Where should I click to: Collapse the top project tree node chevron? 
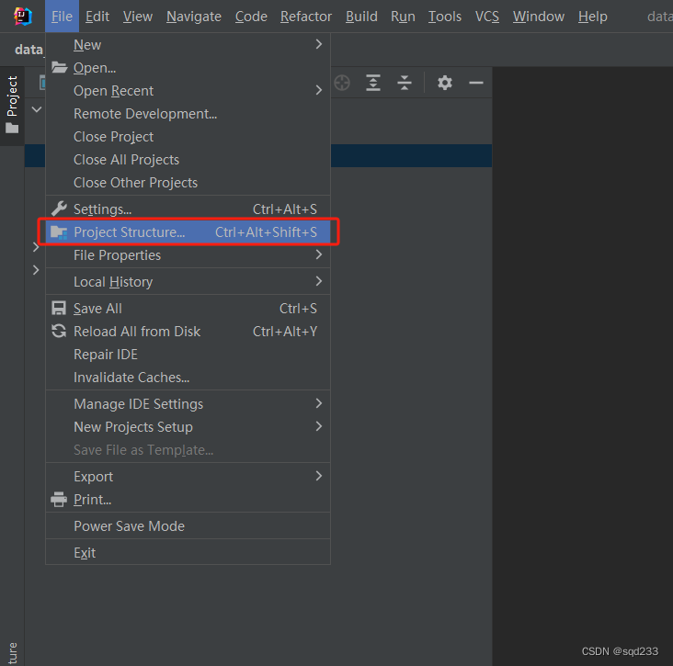point(37,109)
